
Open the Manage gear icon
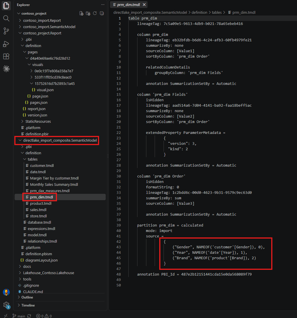[6, 305]
